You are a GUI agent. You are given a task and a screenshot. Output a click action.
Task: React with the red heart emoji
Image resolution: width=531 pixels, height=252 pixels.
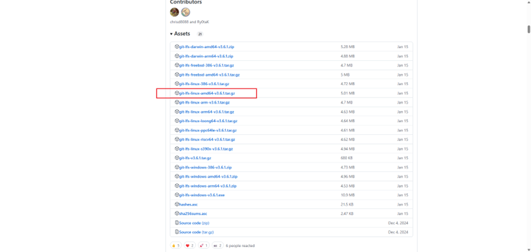[x=190, y=246]
